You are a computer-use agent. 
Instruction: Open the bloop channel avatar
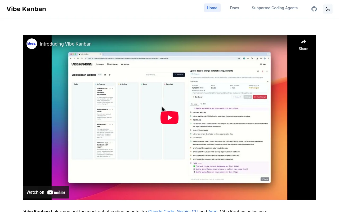[x=32, y=44]
